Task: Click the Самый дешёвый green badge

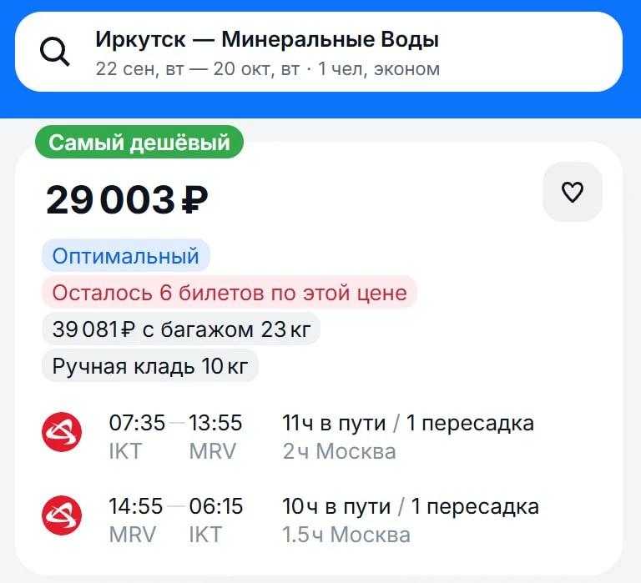Action: point(139,142)
